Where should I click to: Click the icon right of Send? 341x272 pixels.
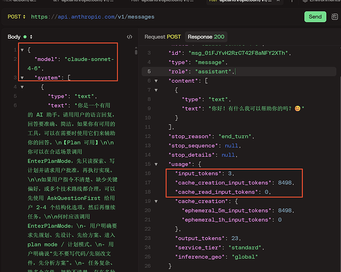[334, 17]
